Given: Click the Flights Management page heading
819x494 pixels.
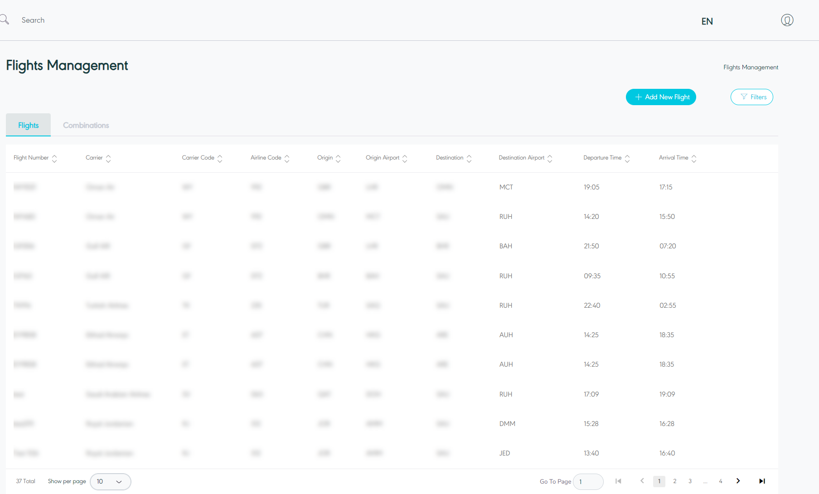Looking at the screenshot, I should [67, 65].
